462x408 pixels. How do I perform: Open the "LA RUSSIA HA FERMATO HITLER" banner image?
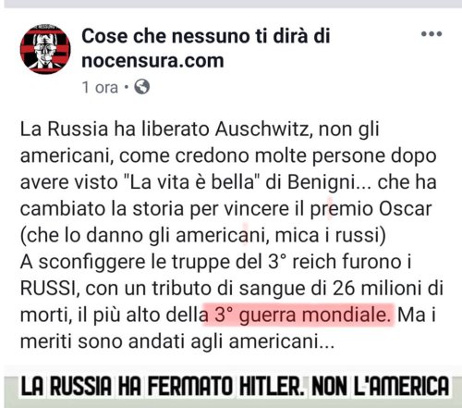(235, 386)
